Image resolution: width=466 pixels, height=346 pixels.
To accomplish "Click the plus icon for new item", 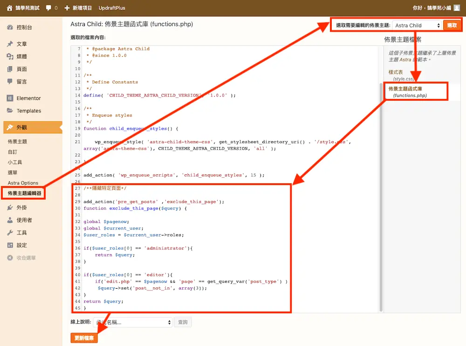I will (67, 8).
